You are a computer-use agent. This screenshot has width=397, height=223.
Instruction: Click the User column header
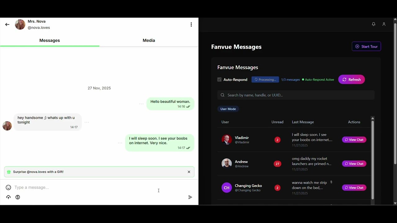pos(225,122)
